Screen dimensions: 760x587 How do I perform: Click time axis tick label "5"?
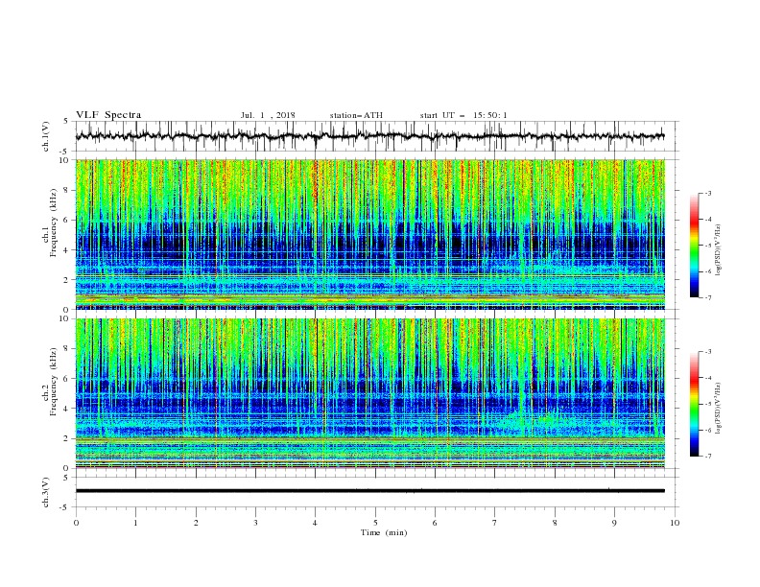(375, 523)
